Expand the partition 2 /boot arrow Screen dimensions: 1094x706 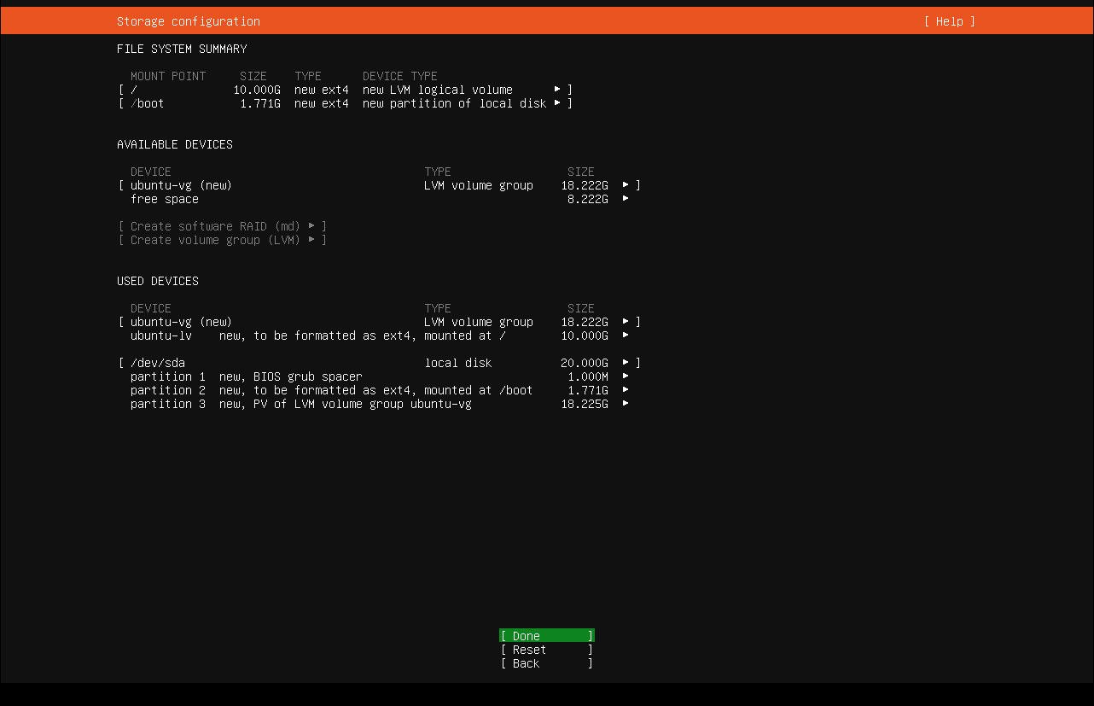tap(626, 390)
